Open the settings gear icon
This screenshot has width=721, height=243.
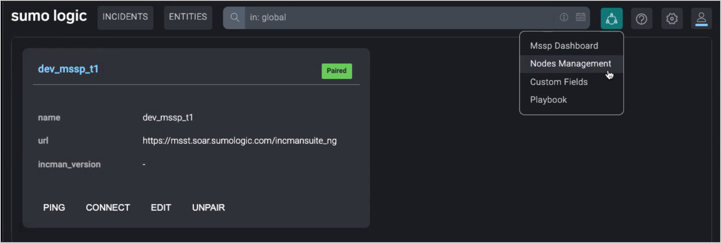click(672, 19)
